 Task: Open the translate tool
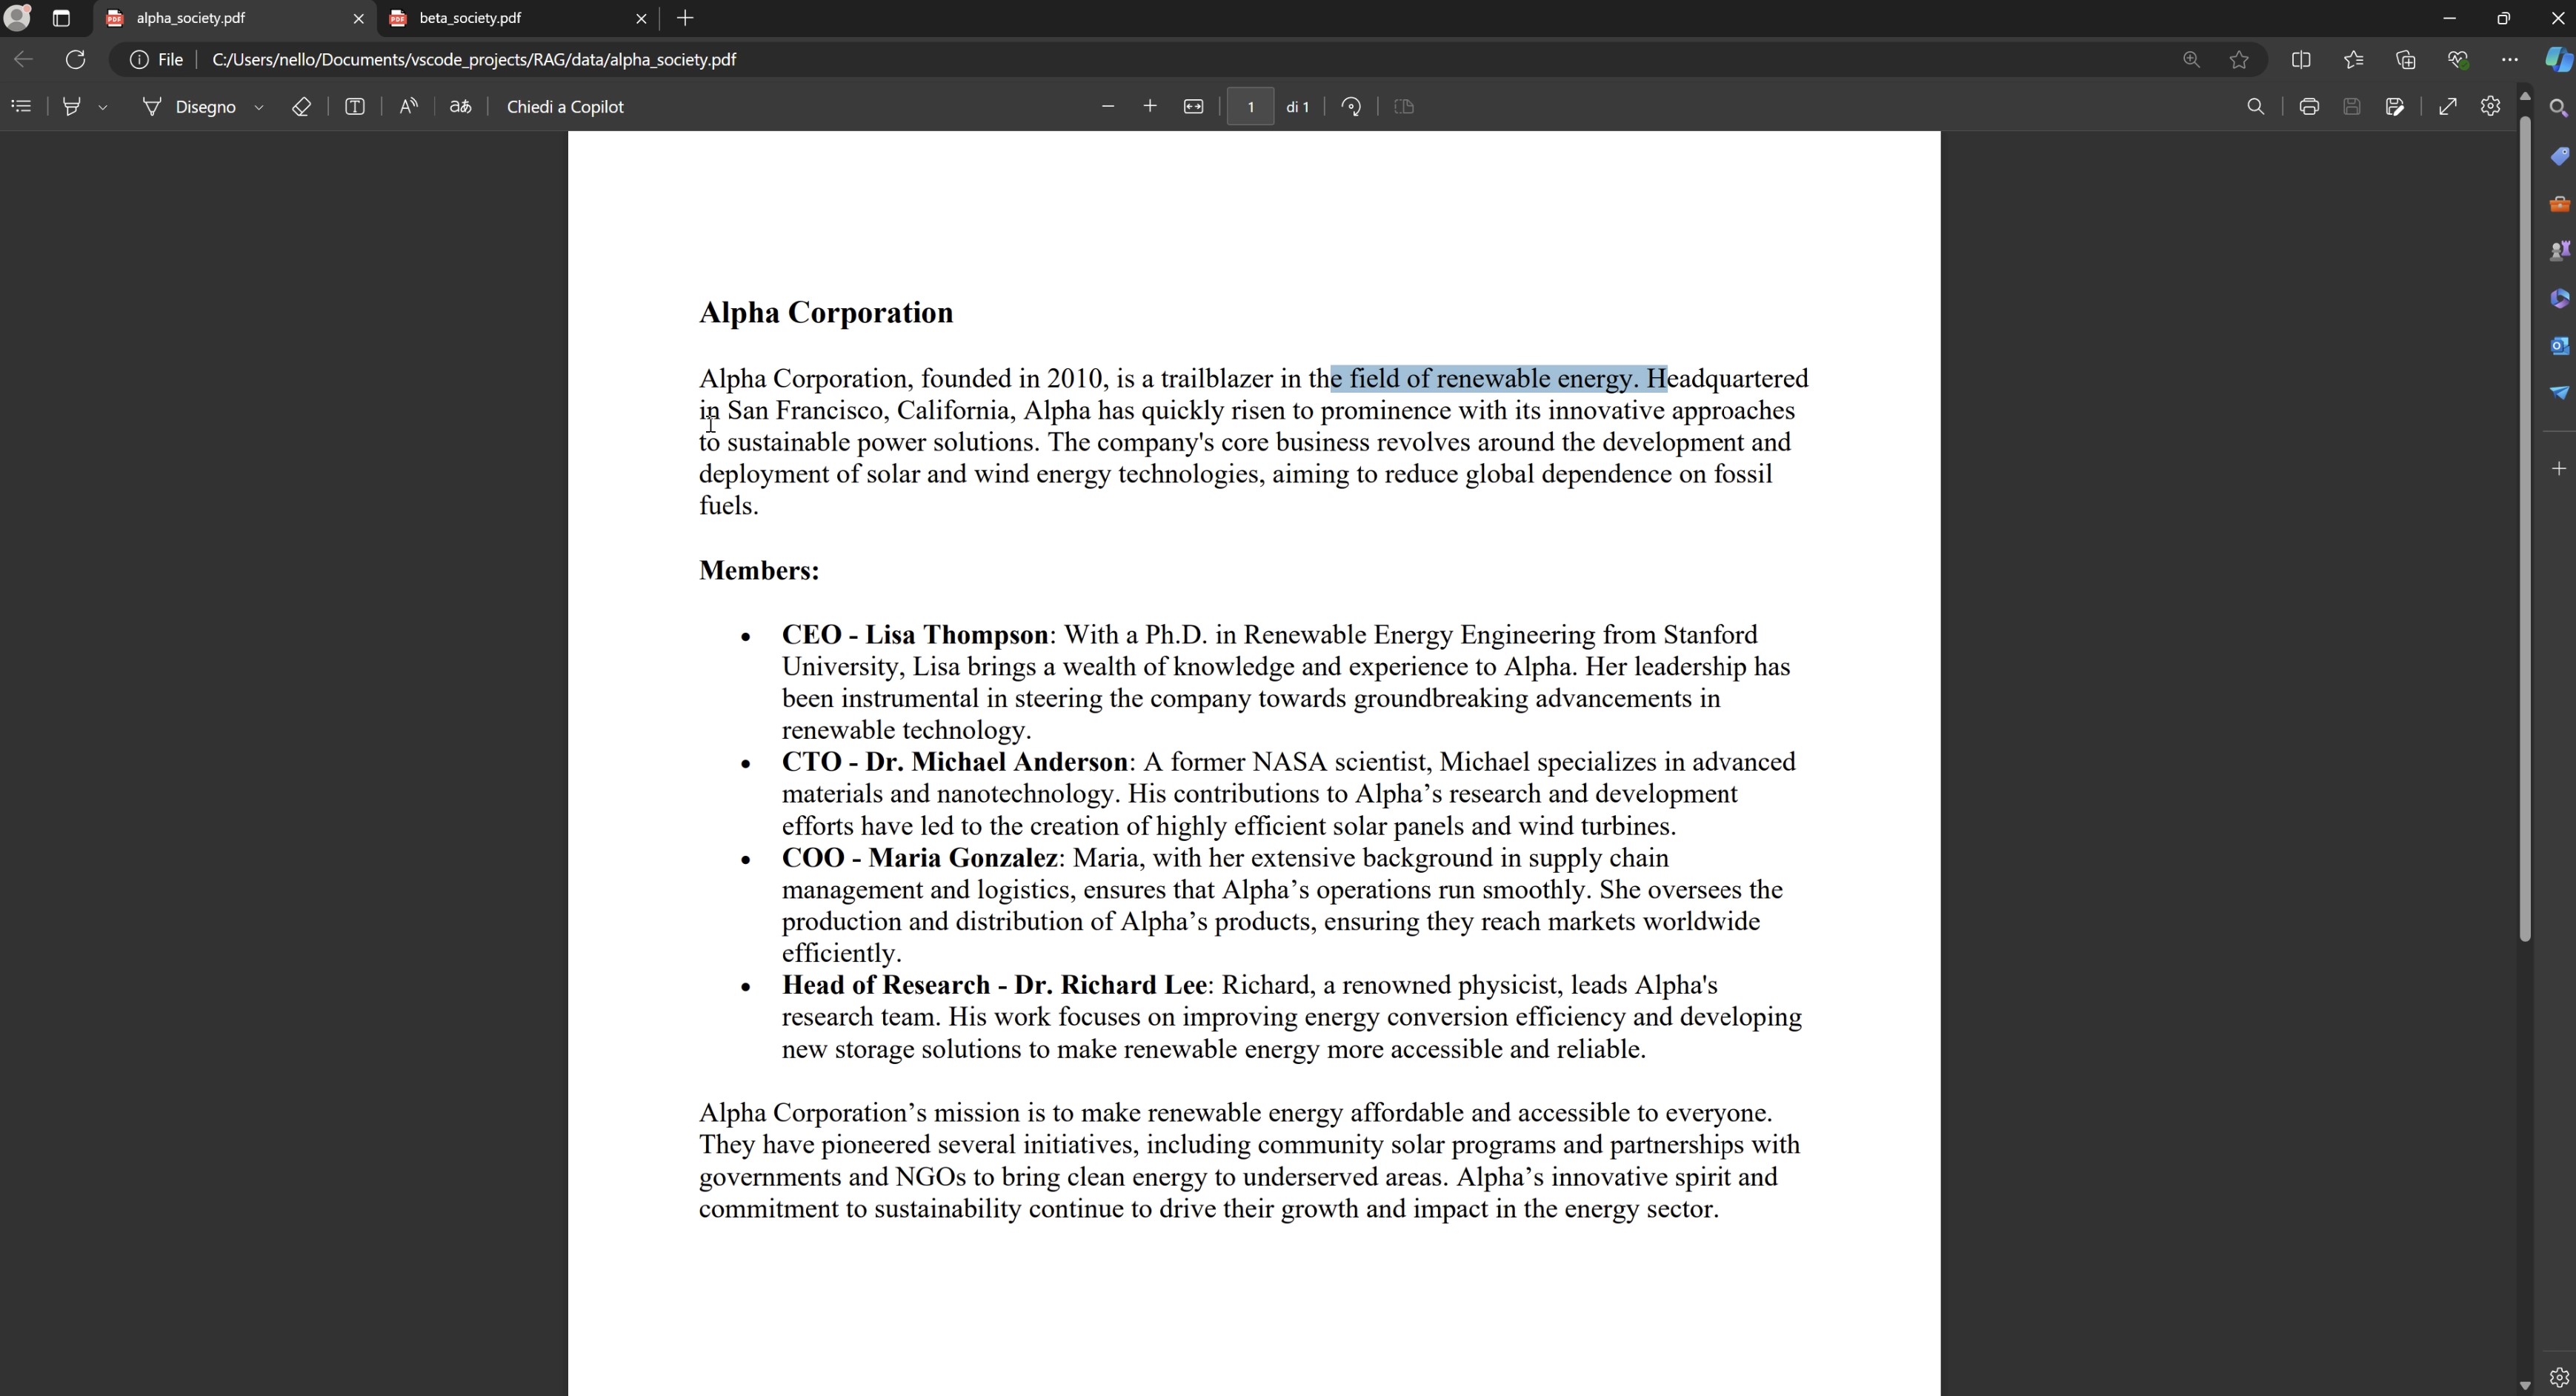[x=460, y=106]
